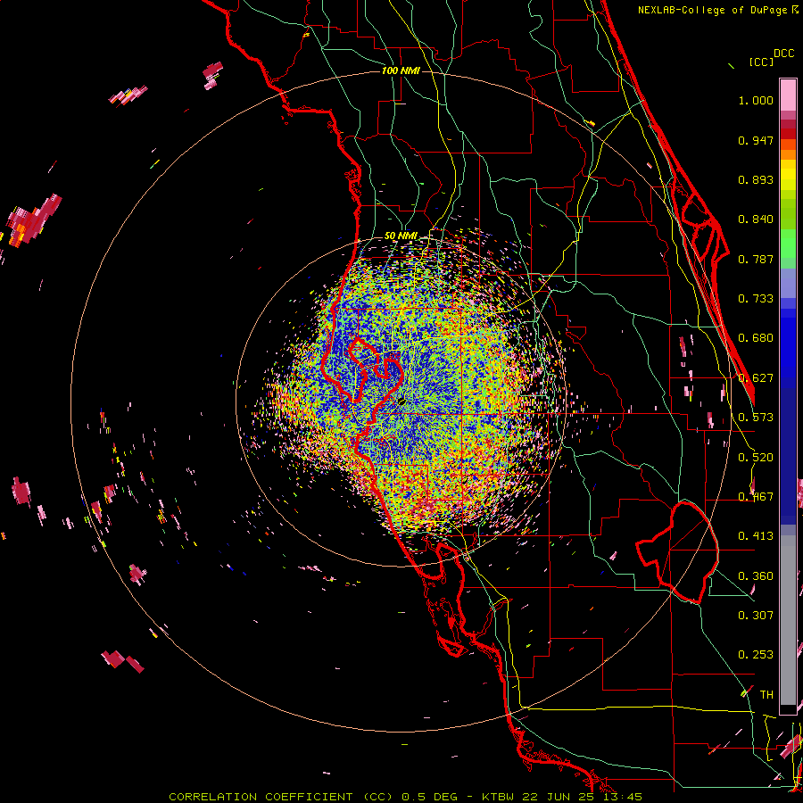803x803 pixels.
Task: Click the 100 NMI range ring label
Action: click(401, 70)
